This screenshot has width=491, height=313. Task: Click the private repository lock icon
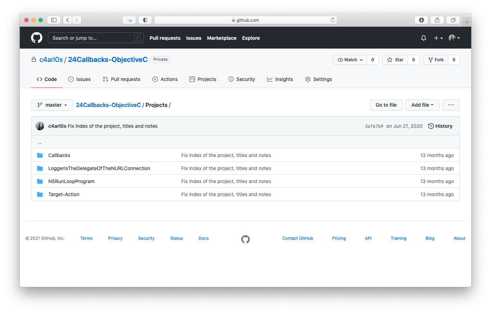(34, 60)
